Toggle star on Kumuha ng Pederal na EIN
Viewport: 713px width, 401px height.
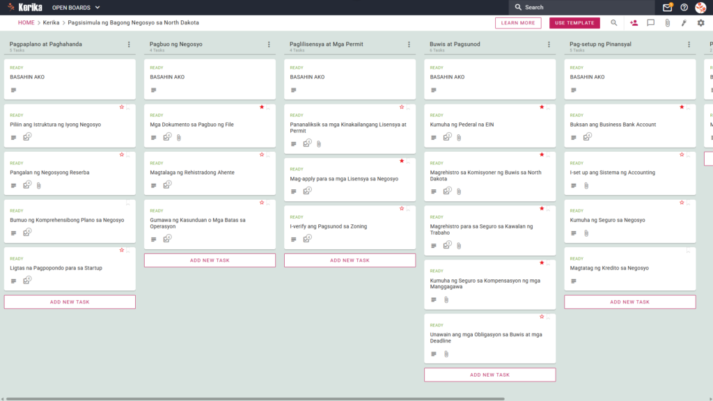click(542, 107)
